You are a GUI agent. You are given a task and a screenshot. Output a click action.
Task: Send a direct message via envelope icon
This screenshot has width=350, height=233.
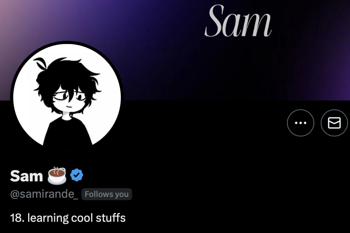[x=334, y=123]
